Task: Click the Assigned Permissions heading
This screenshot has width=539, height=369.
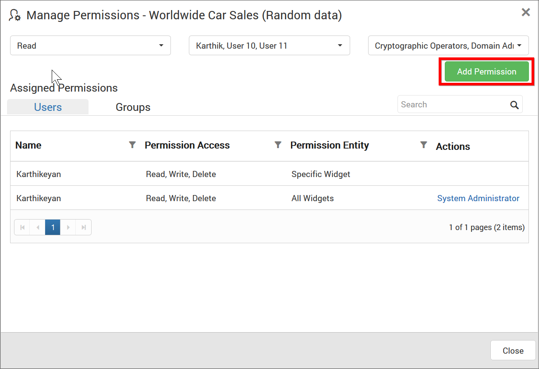Action: point(64,88)
